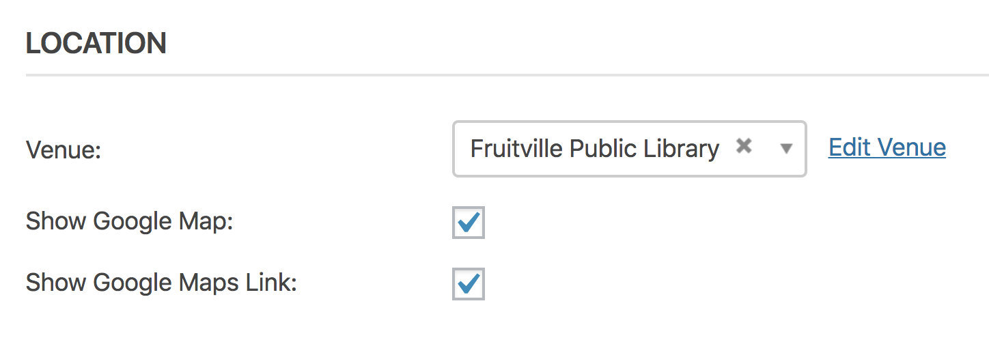
Task: Turn off the Google Maps link option
Action: [469, 283]
